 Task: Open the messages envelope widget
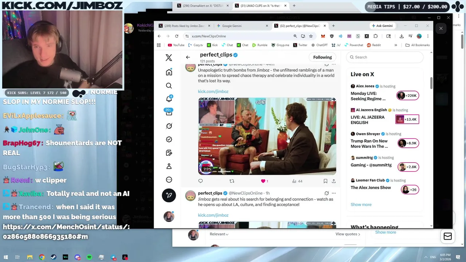(x=447, y=237)
